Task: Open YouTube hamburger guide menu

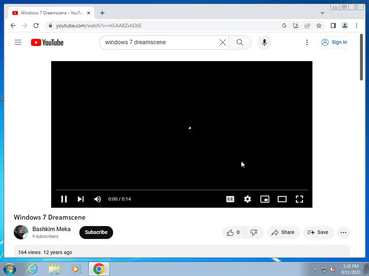Action: point(18,42)
